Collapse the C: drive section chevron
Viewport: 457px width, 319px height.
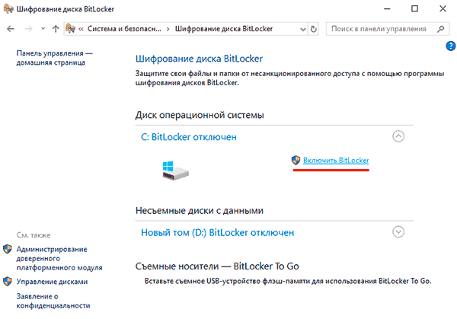point(398,136)
